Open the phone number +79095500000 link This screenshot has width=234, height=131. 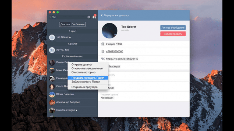point(115,51)
